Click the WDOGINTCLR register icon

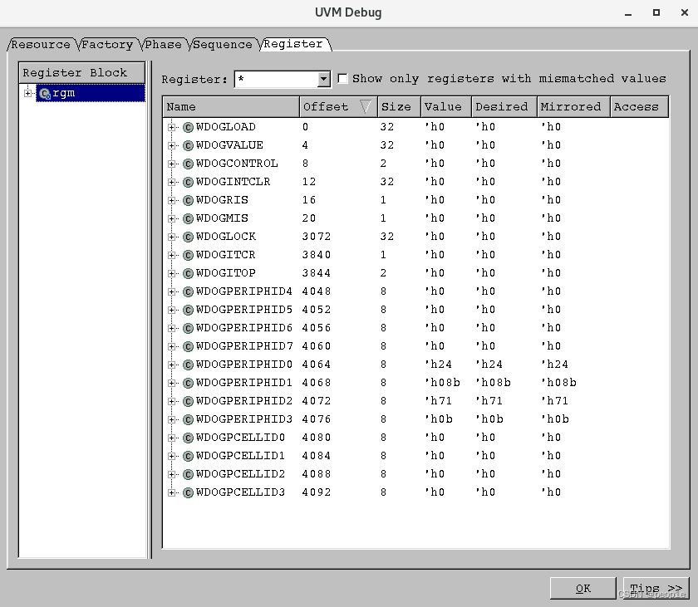pos(188,182)
